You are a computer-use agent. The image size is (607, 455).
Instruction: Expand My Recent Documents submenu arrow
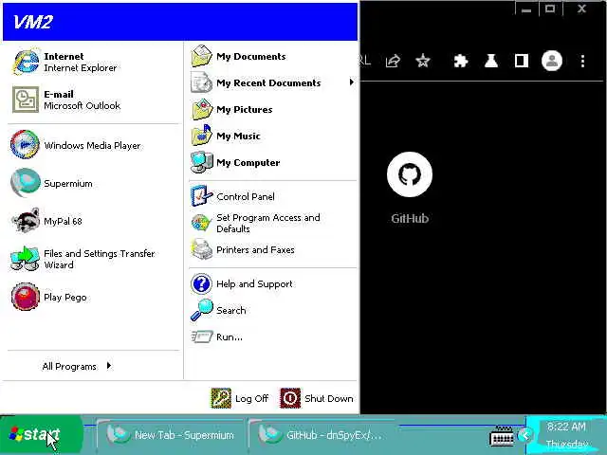[351, 82]
